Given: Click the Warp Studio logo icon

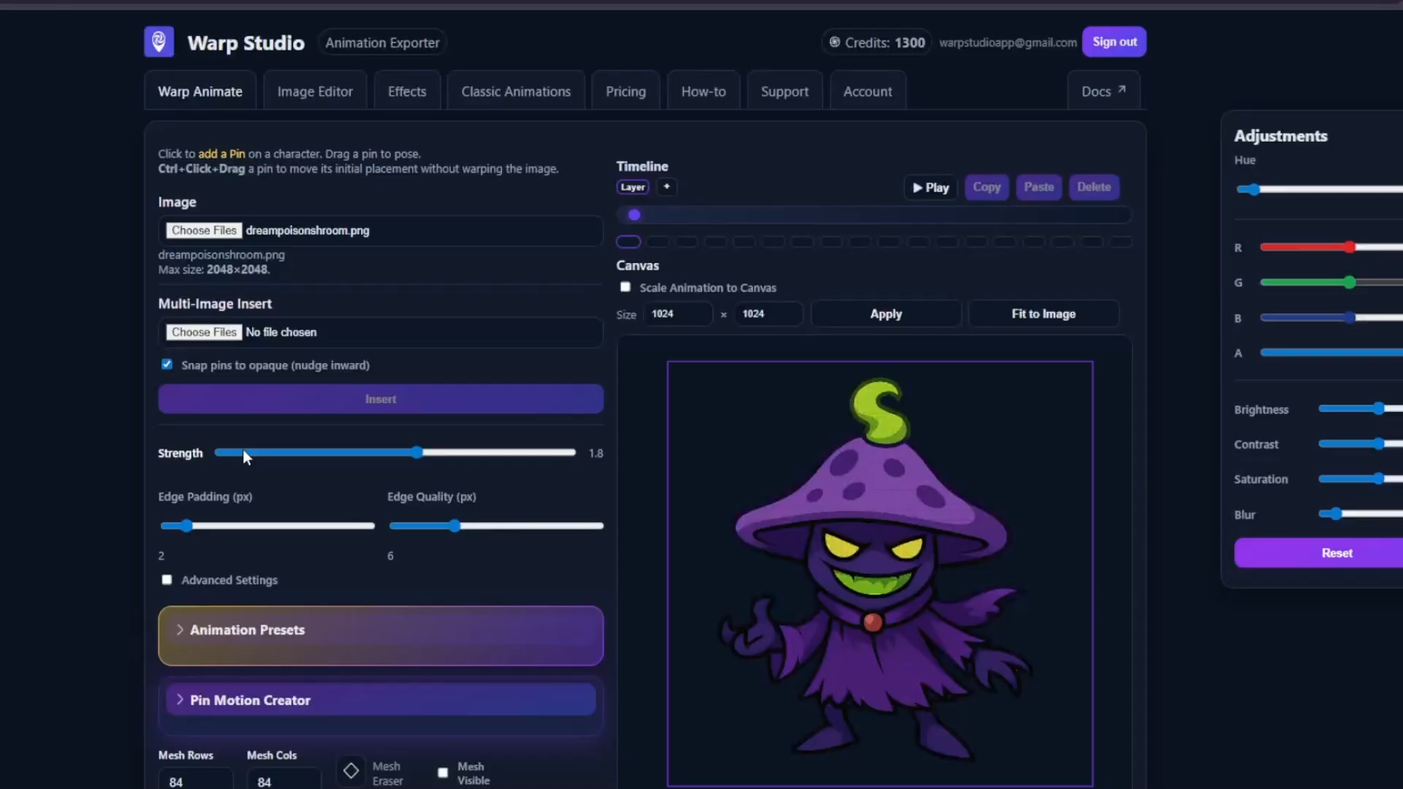Looking at the screenshot, I should (159, 42).
